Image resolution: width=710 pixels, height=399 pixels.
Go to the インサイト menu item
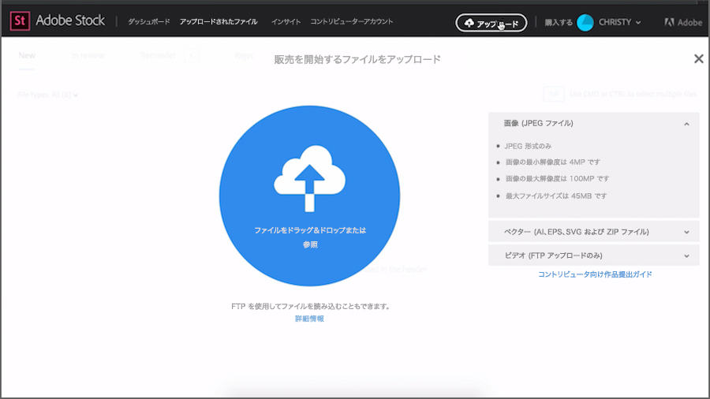tap(286, 22)
